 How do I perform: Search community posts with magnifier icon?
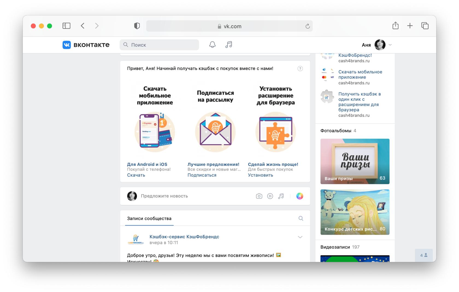(x=301, y=218)
